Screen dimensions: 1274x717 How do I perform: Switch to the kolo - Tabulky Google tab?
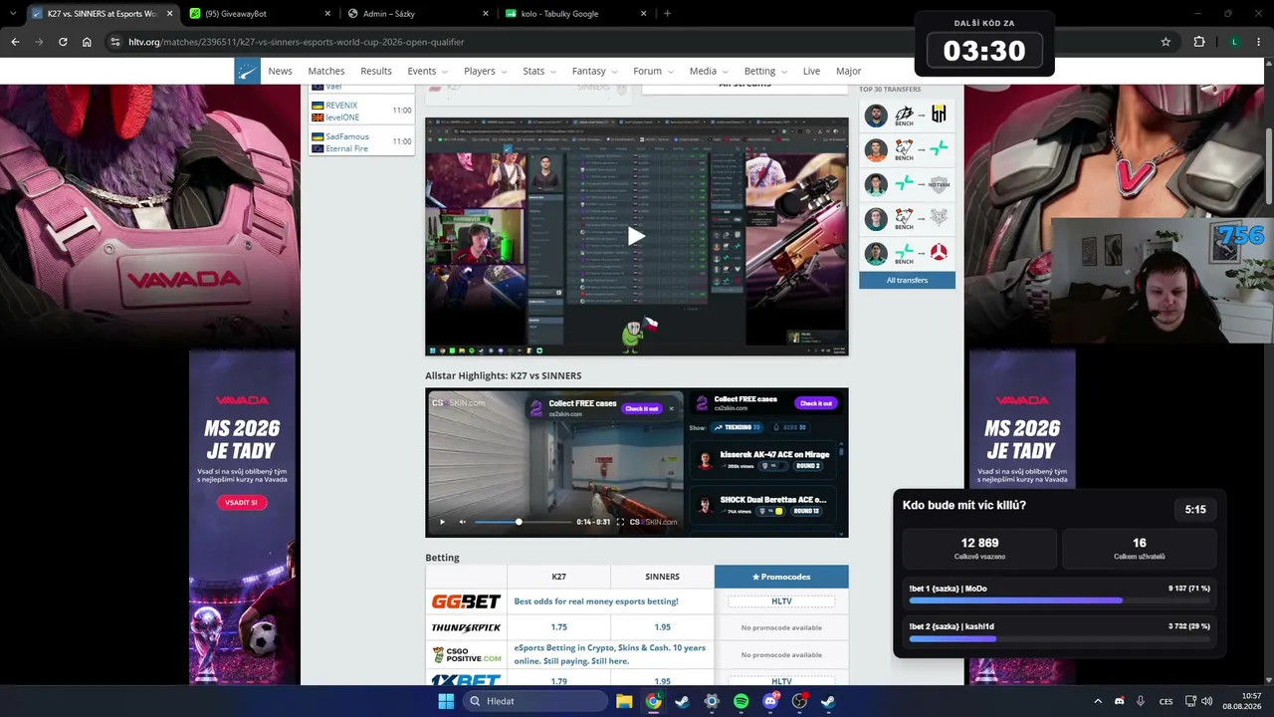tap(576, 14)
